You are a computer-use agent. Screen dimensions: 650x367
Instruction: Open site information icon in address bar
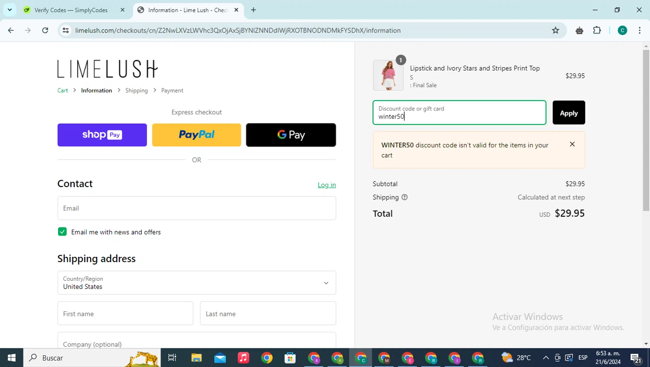click(66, 30)
